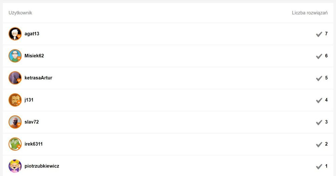Click irek6311's green avatar
This screenshot has height=176, width=336.
(15, 144)
